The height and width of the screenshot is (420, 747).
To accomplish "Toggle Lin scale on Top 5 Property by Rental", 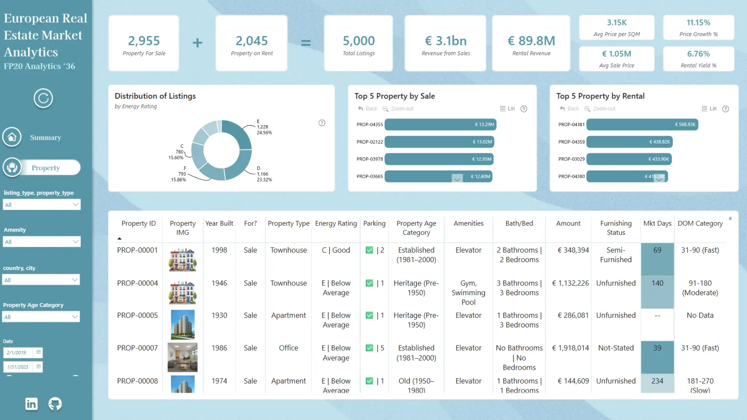I will pos(709,109).
